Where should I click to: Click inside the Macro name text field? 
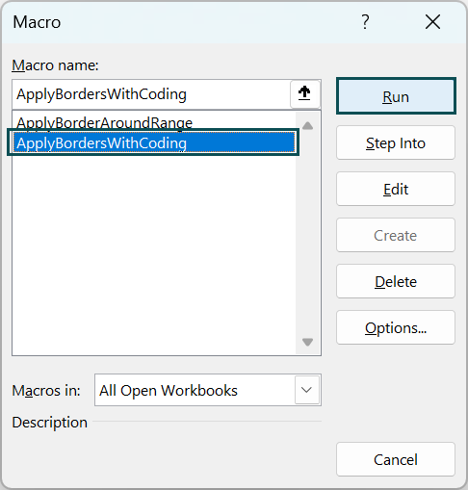tap(151, 94)
